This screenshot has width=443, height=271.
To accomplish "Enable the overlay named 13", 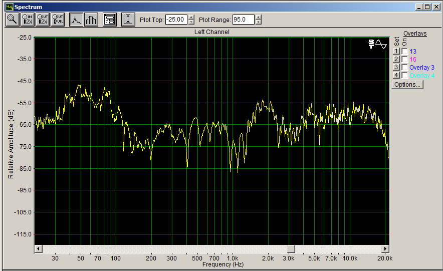I will coord(404,52).
